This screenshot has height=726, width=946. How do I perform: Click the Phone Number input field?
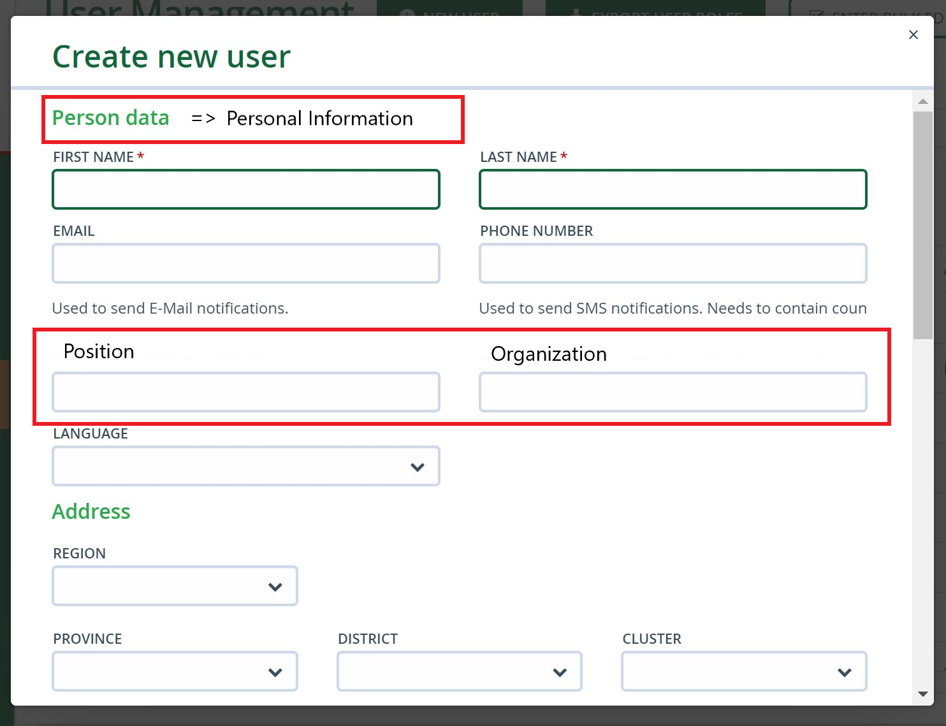[673, 263]
